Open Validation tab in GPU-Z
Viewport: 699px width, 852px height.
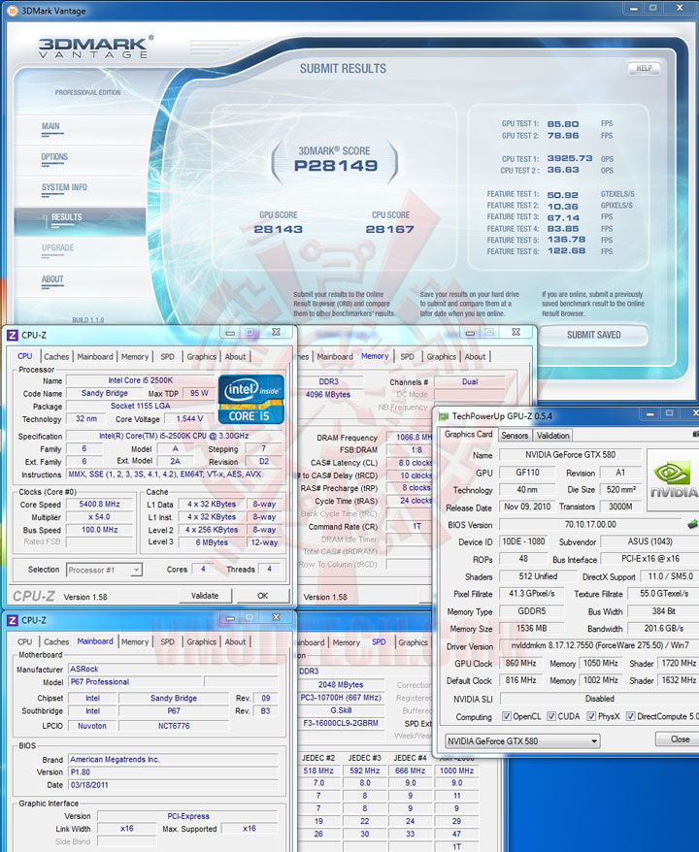pos(552,436)
